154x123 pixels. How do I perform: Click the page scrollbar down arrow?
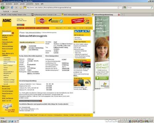(x=94, y=112)
